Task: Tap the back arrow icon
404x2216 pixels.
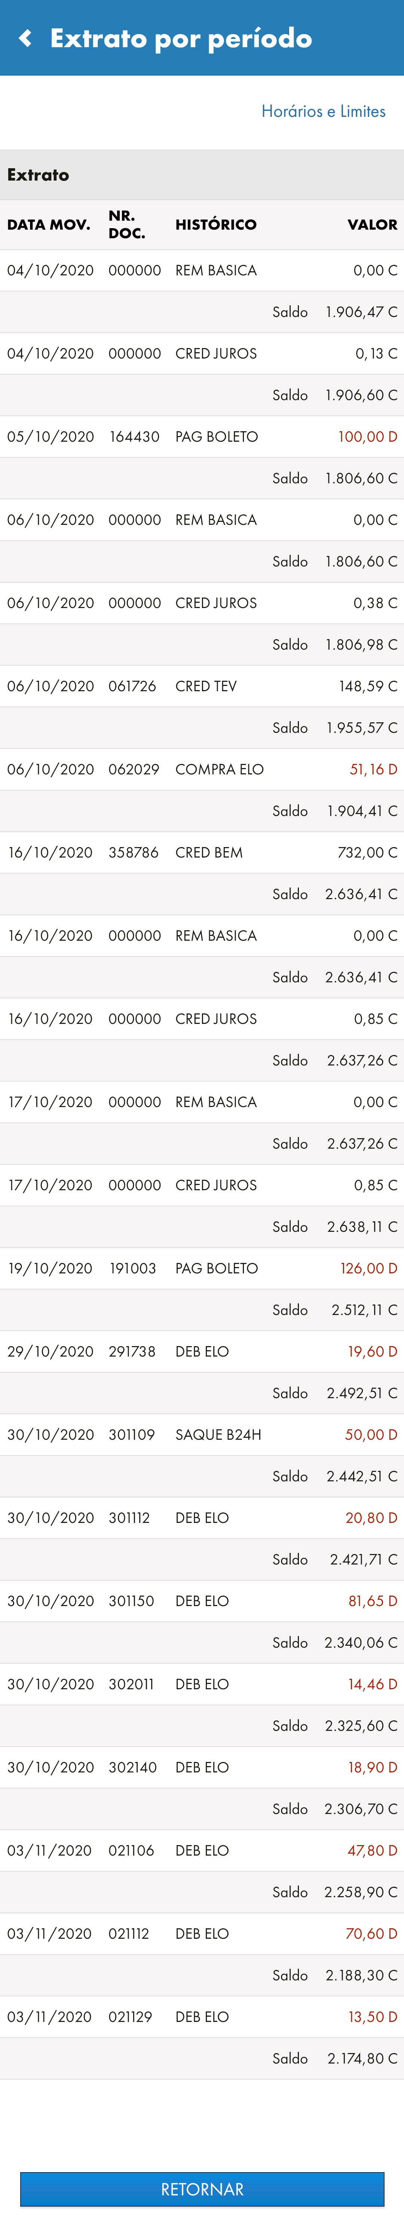Action: click(26, 38)
